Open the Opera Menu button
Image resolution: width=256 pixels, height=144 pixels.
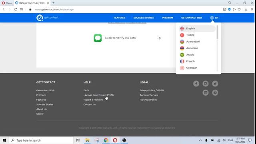(x=7, y=3)
